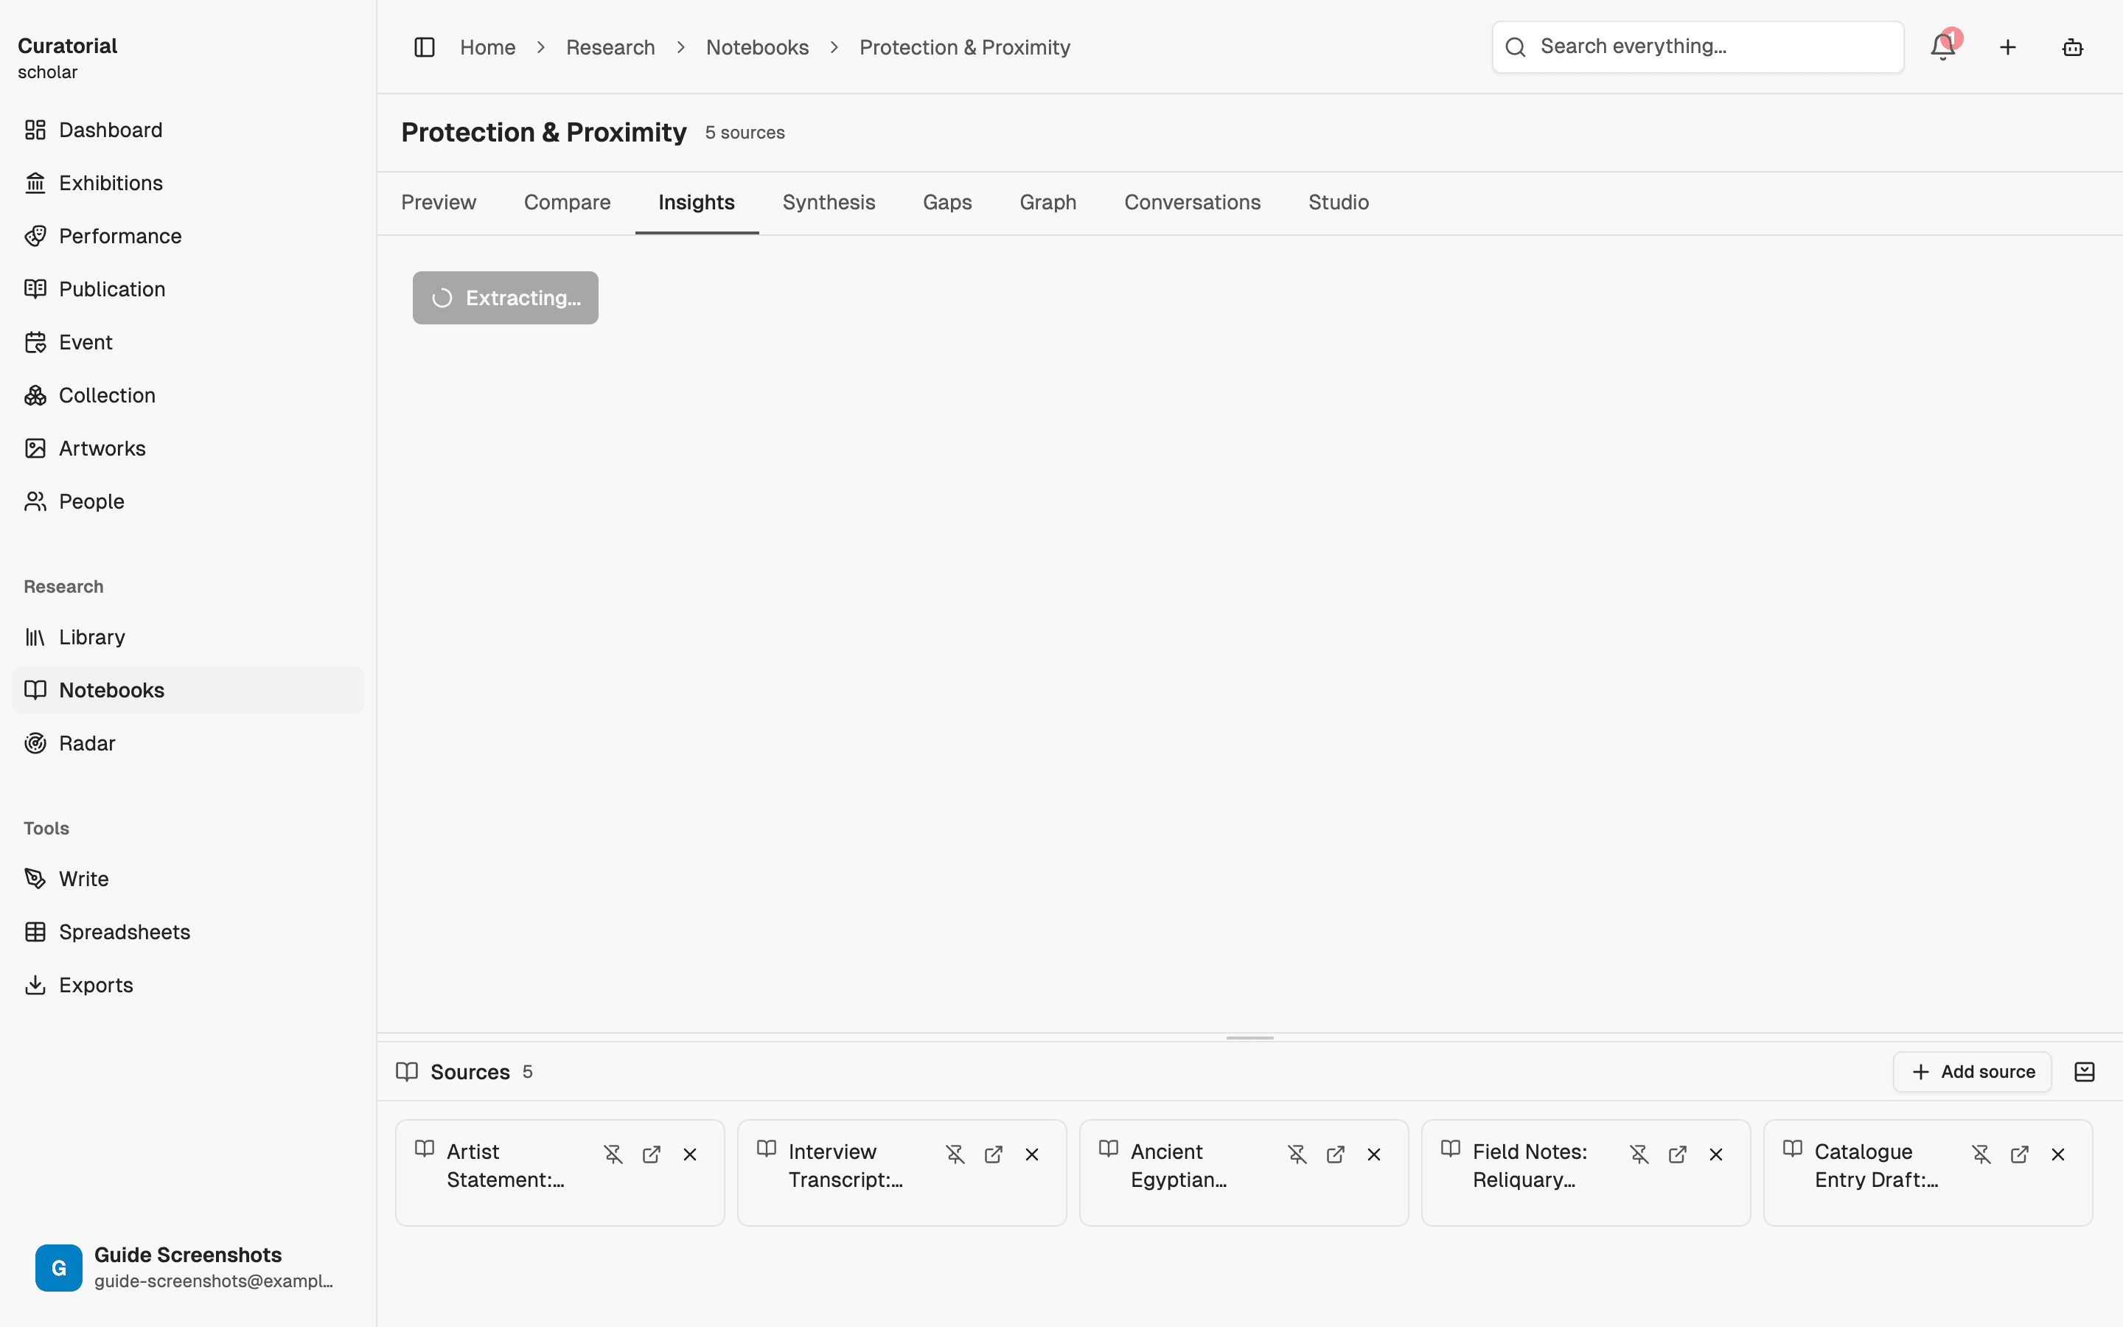Image resolution: width=2123 pixels, height=1327 pixels.
Task: Unpin the Catalogue Entry Draft source
Action: coord(1981,1154)
